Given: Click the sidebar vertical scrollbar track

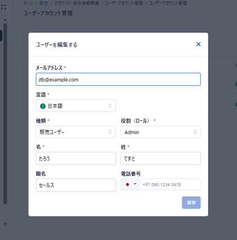Looking at the screenshot, I should 5,114.
